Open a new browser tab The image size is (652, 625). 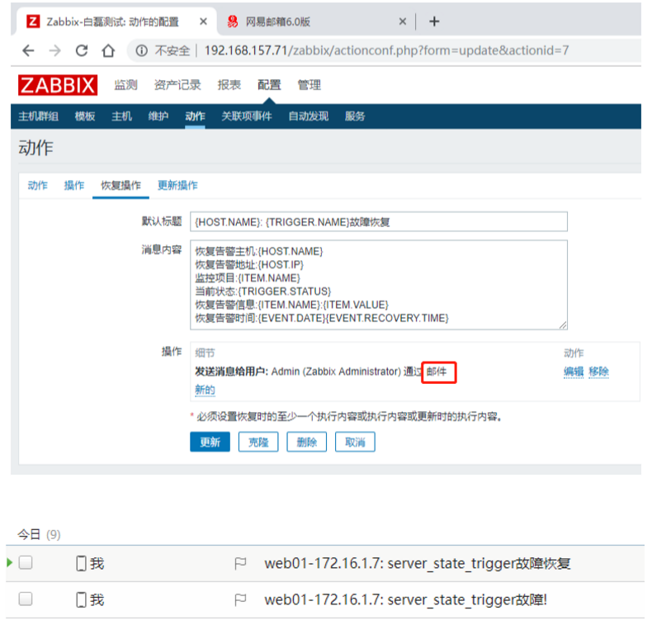434,21
